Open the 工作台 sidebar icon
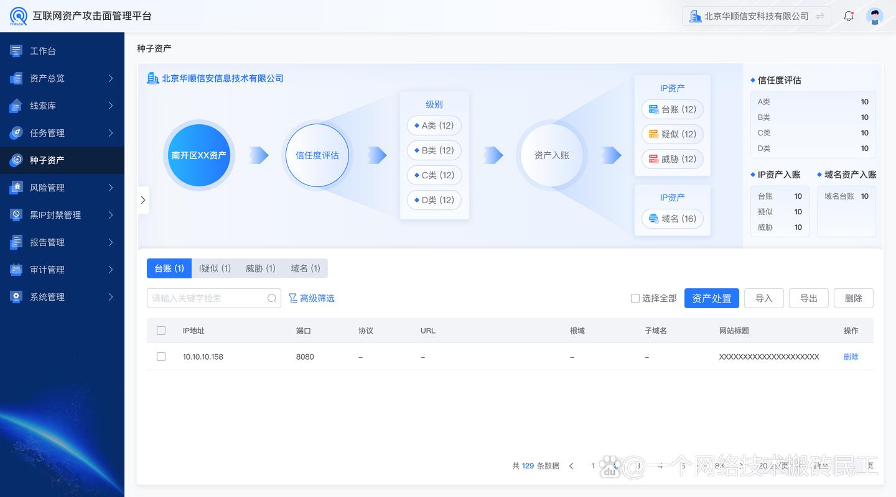The width and height of the screenshot is (896, 497). point(15,50)
